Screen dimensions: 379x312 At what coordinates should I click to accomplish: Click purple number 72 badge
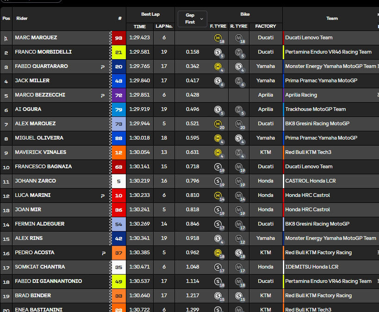[x=118, y=95]
